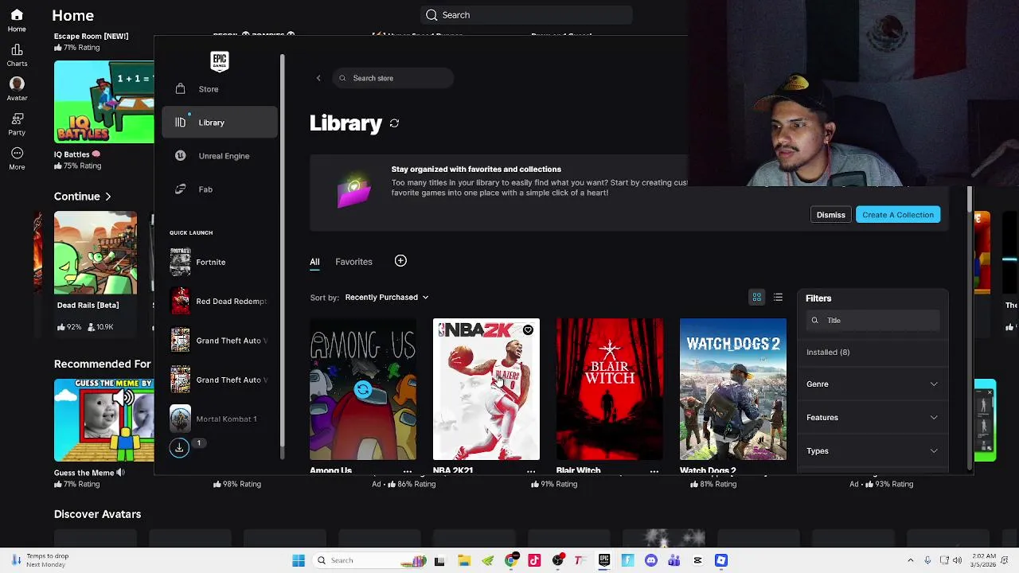1019x573 pixels.
Task: Open the Dead Rails [Beta] game thumbnail
Action: click(x=96, y=253)
